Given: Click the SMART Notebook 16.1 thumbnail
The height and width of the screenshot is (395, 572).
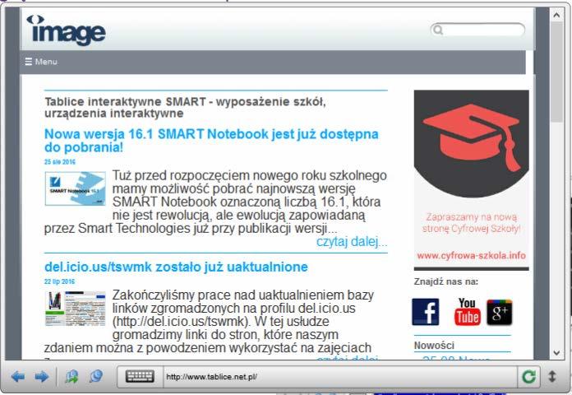Looking at the screenshot, I should click(75, 188).
